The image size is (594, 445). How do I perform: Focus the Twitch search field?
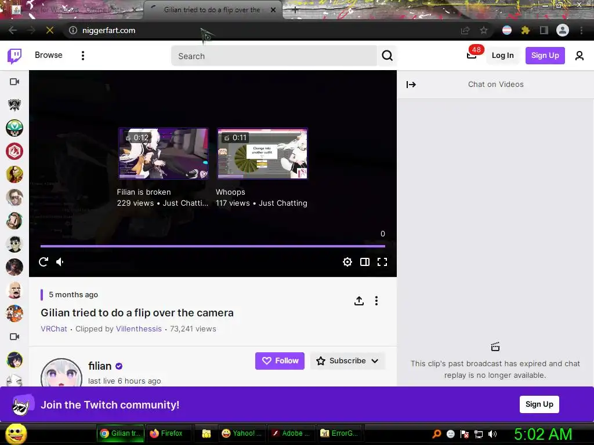(x=274, y=56)
